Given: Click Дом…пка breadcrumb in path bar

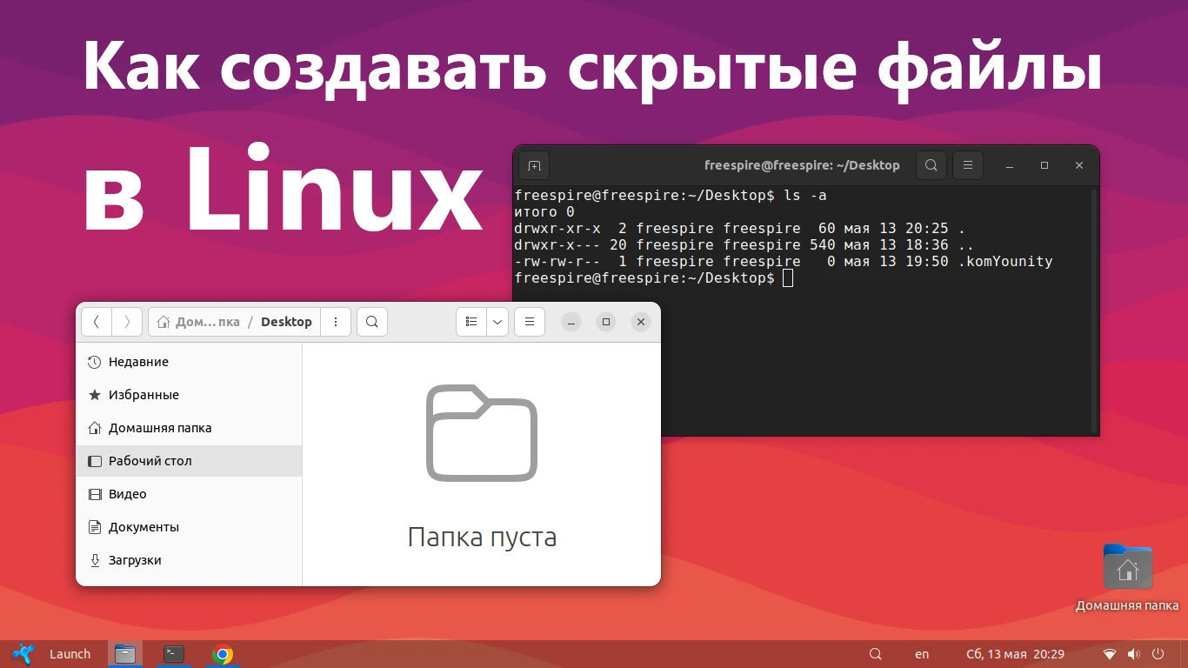Looking at the screenshot, I should point(198,322).
